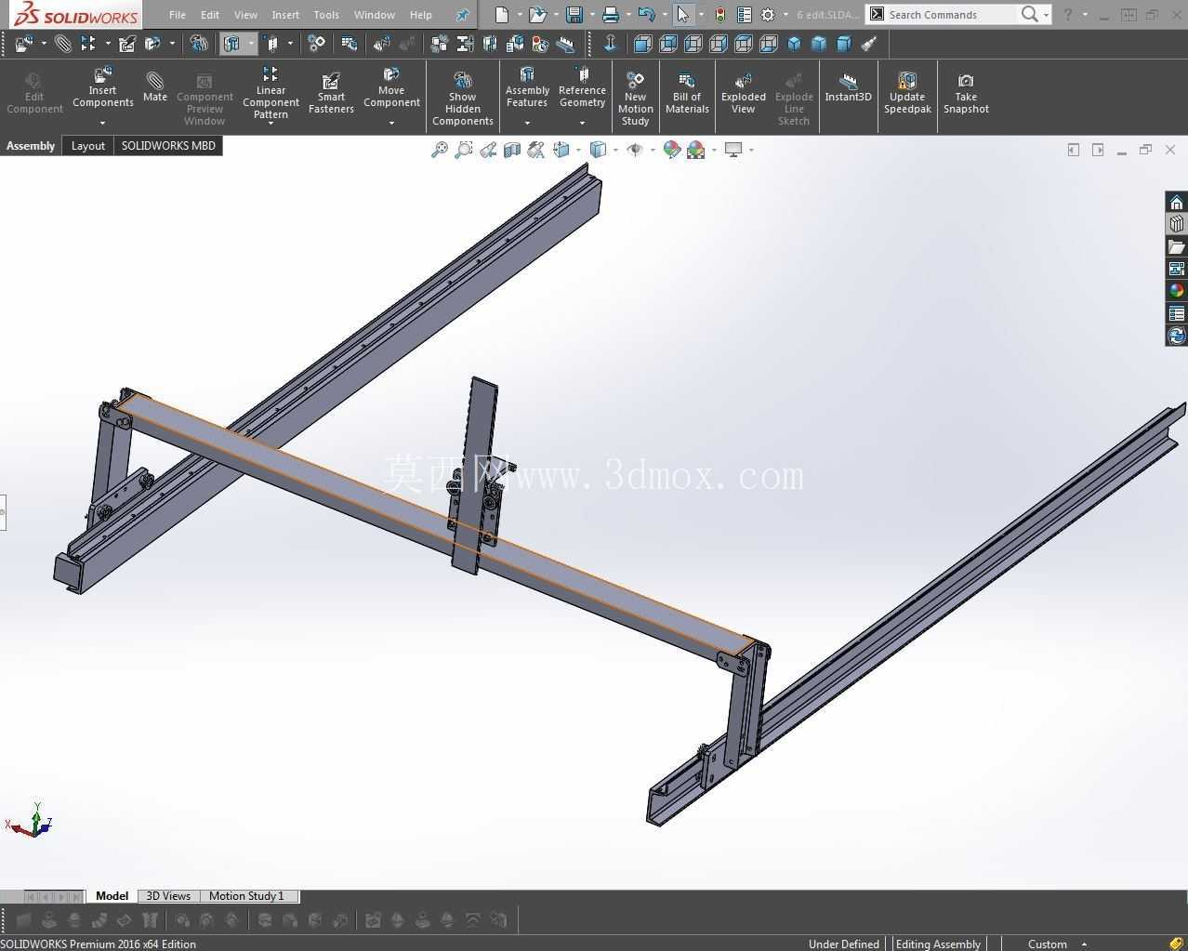Click the Previous View icon
Screen dimensions: 1188x951
tap(488, 150)
